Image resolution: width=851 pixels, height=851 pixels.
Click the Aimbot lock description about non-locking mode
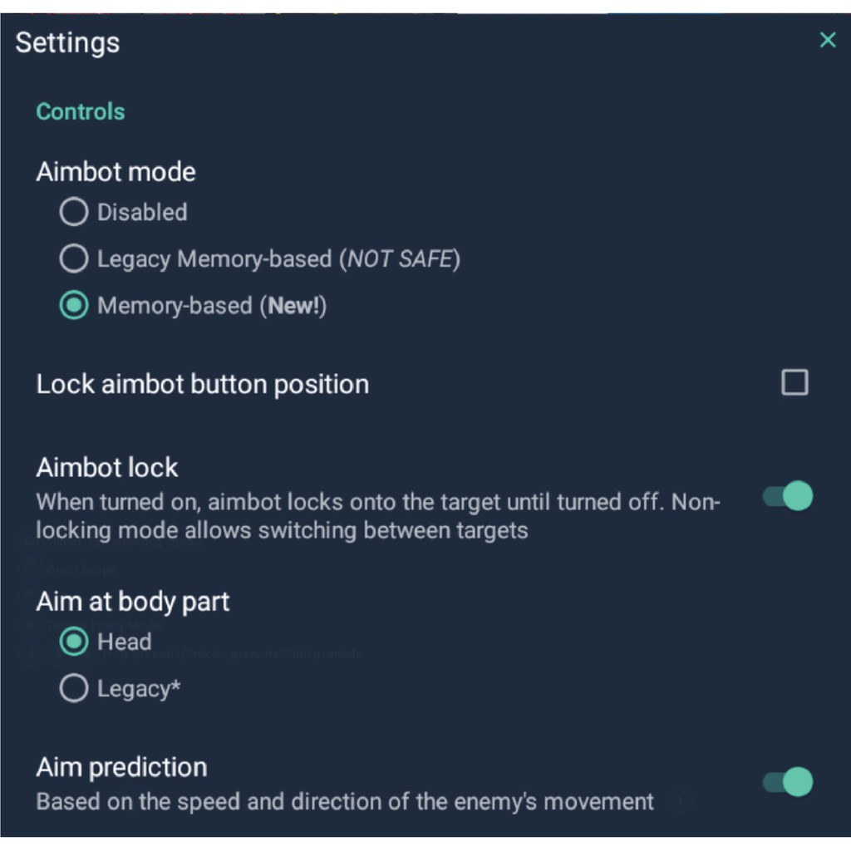[377, 516]
